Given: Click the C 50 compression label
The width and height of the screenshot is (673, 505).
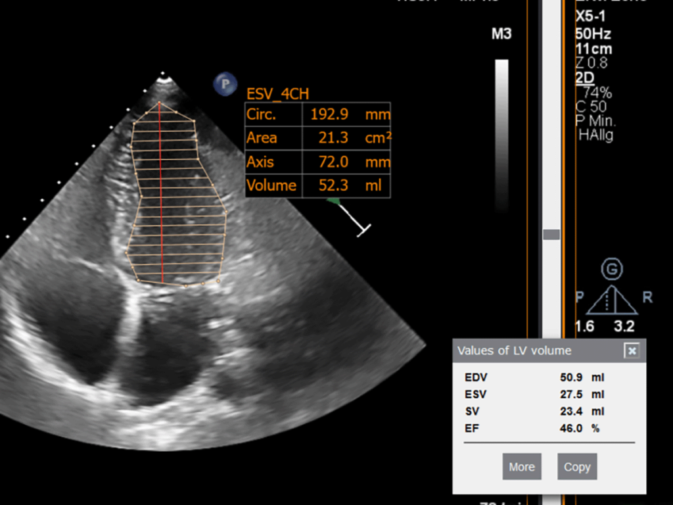Looking at the screenshot, I should coord(591,107).
